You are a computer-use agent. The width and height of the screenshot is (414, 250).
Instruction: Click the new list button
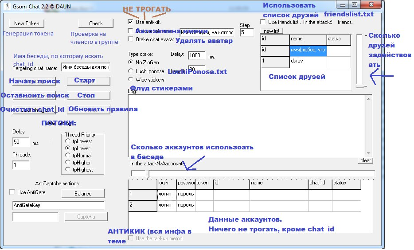tap(272, 31)
